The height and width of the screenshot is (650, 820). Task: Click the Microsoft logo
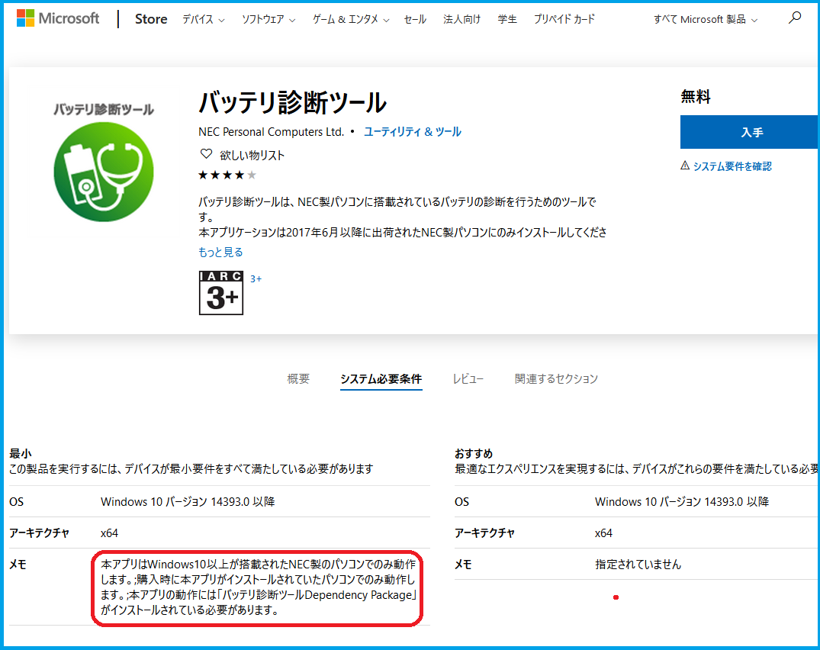pos(58,19)
